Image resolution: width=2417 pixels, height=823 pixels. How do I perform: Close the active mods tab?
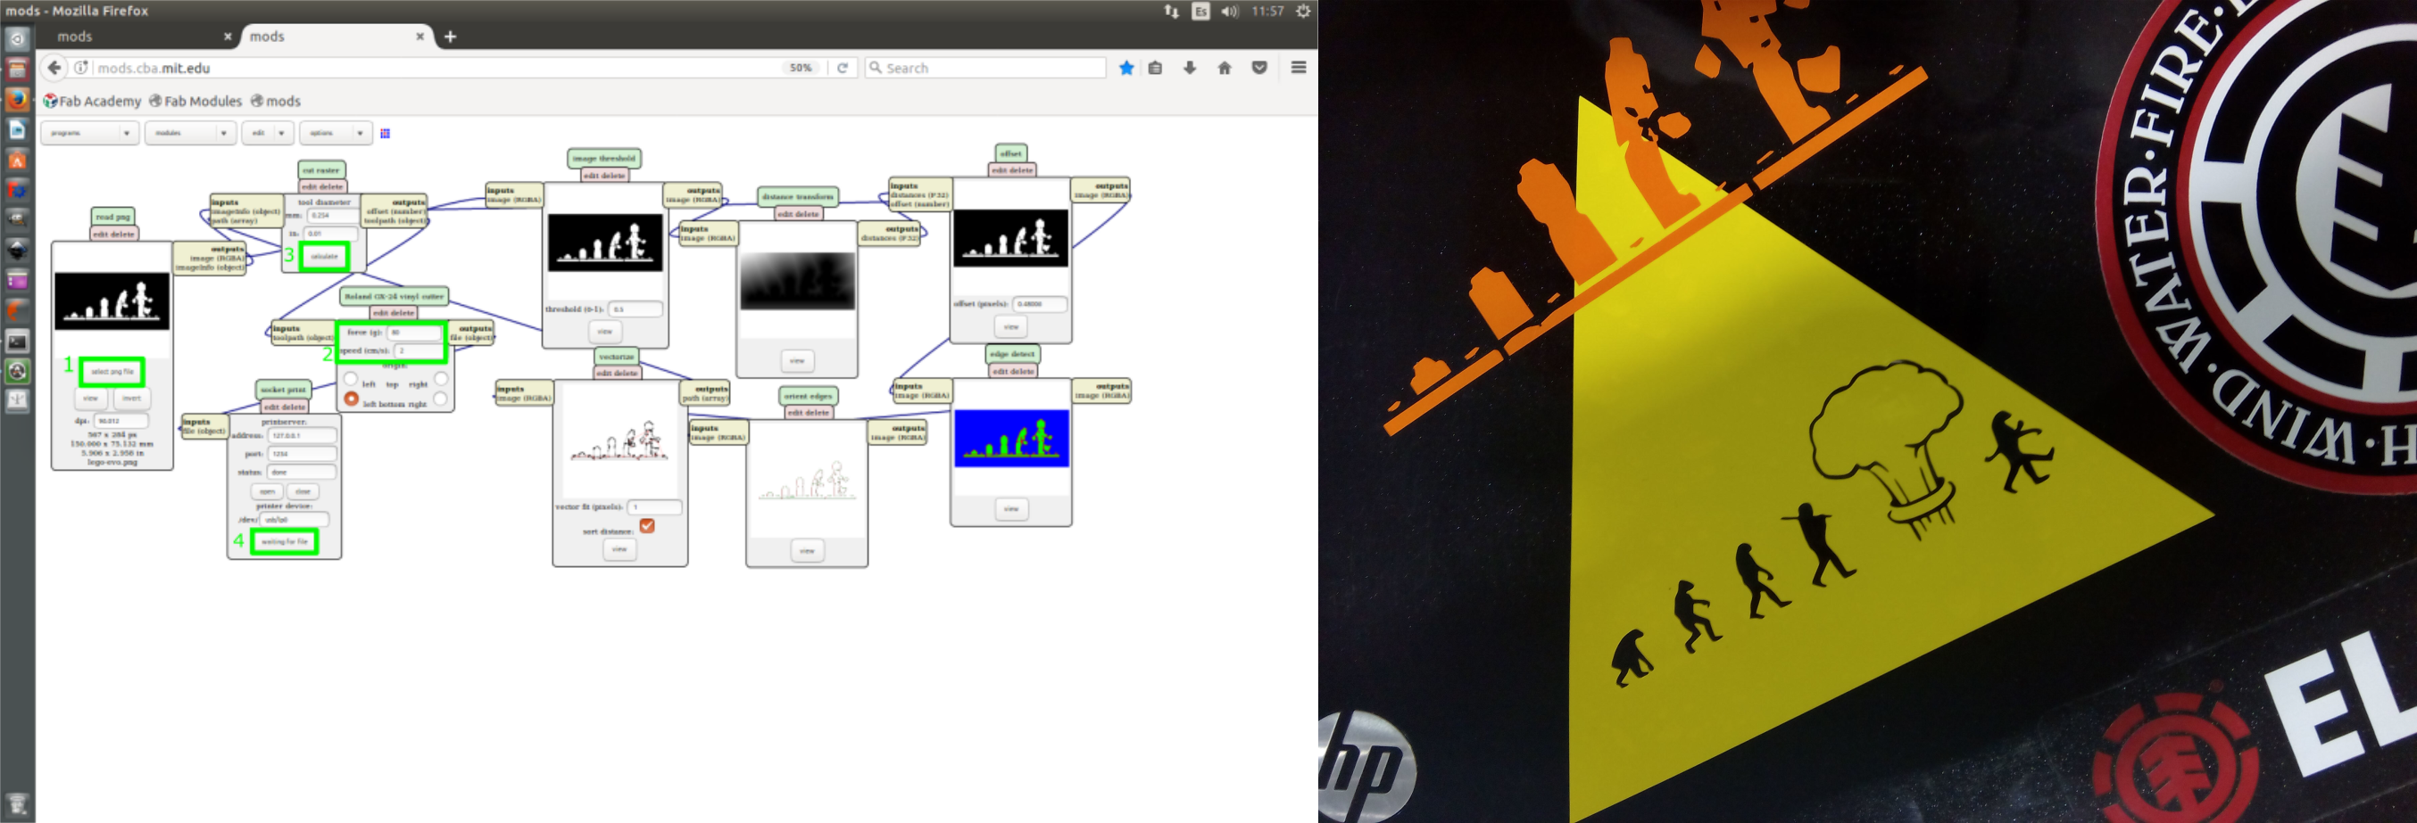tap(419, 37)
